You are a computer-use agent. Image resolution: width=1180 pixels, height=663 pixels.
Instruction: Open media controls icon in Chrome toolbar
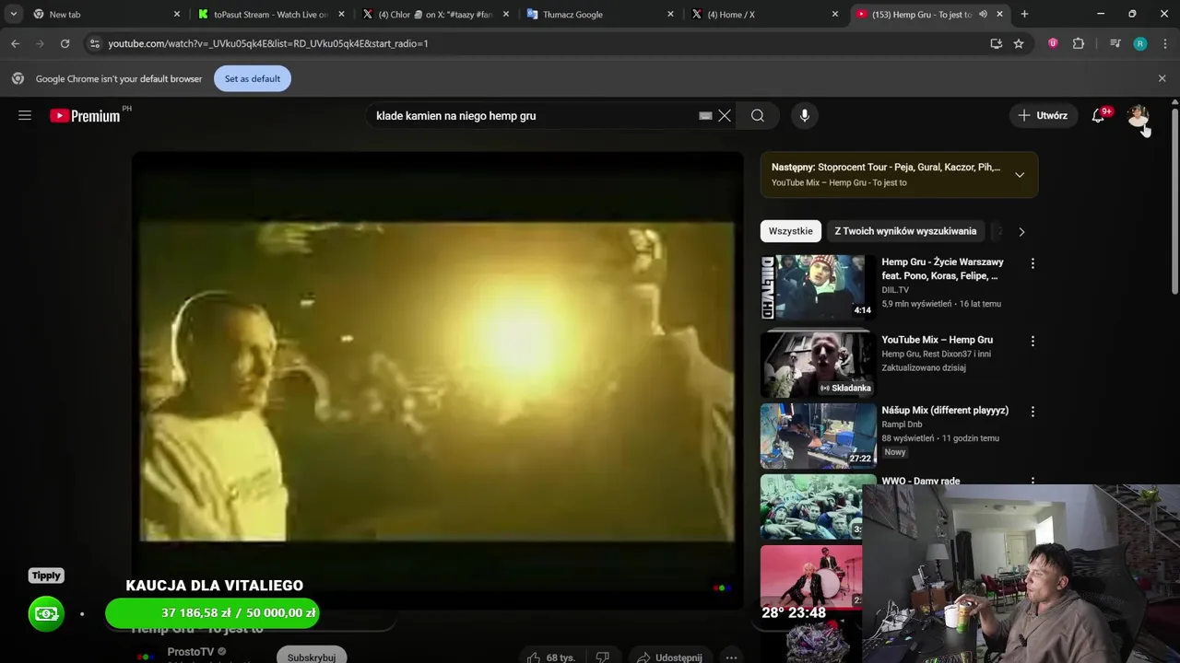[x=1115, y=43]
